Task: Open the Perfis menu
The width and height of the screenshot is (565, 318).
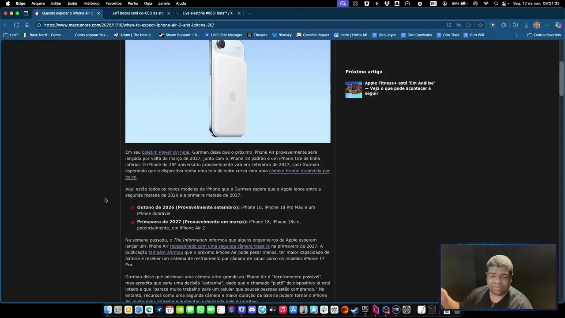Action: point(133,4)
